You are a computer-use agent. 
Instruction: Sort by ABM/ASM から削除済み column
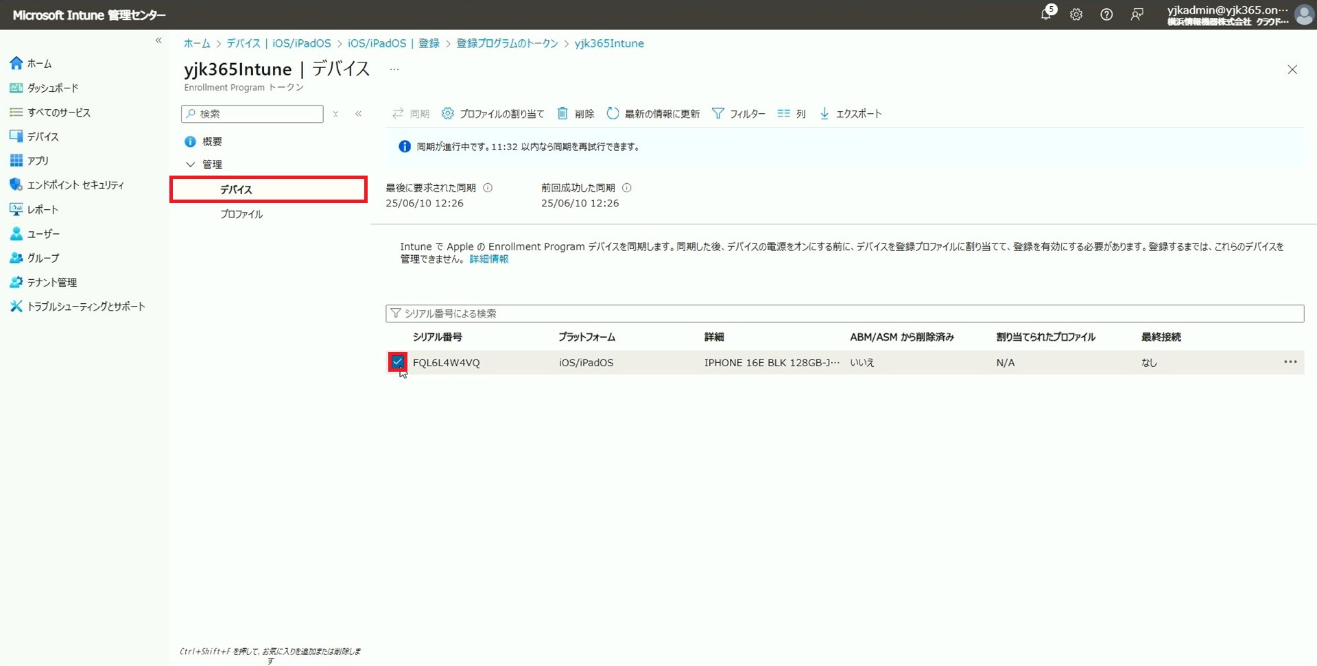pos(901,337)
